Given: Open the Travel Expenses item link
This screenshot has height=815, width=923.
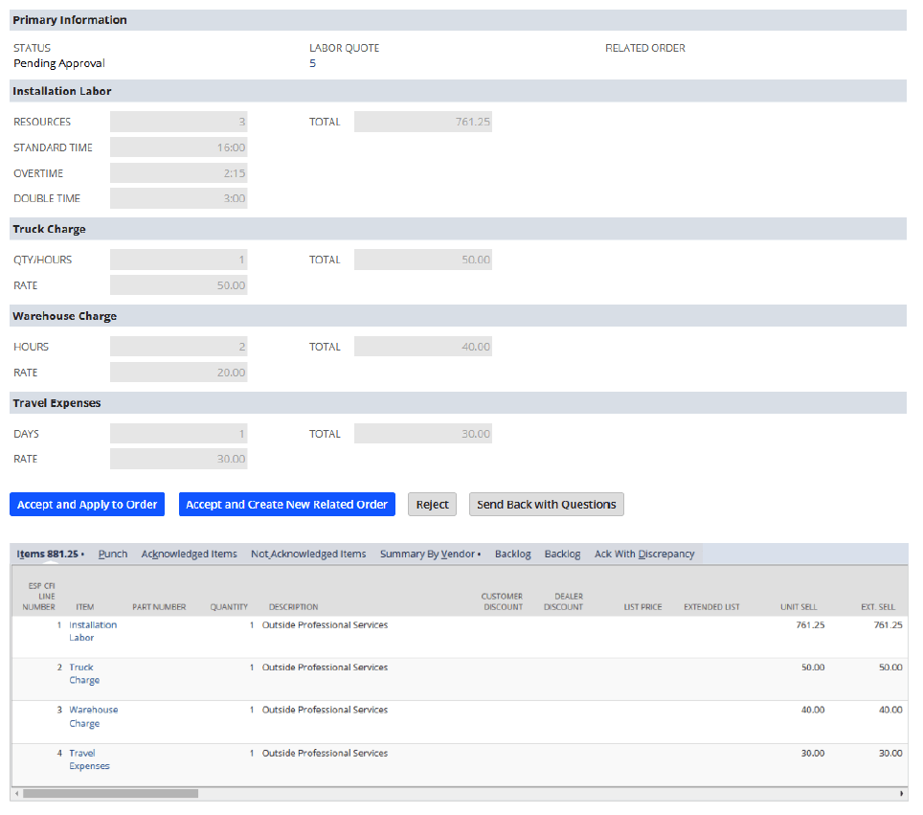Looking at the screenshot, I should [x=89, y=759].
